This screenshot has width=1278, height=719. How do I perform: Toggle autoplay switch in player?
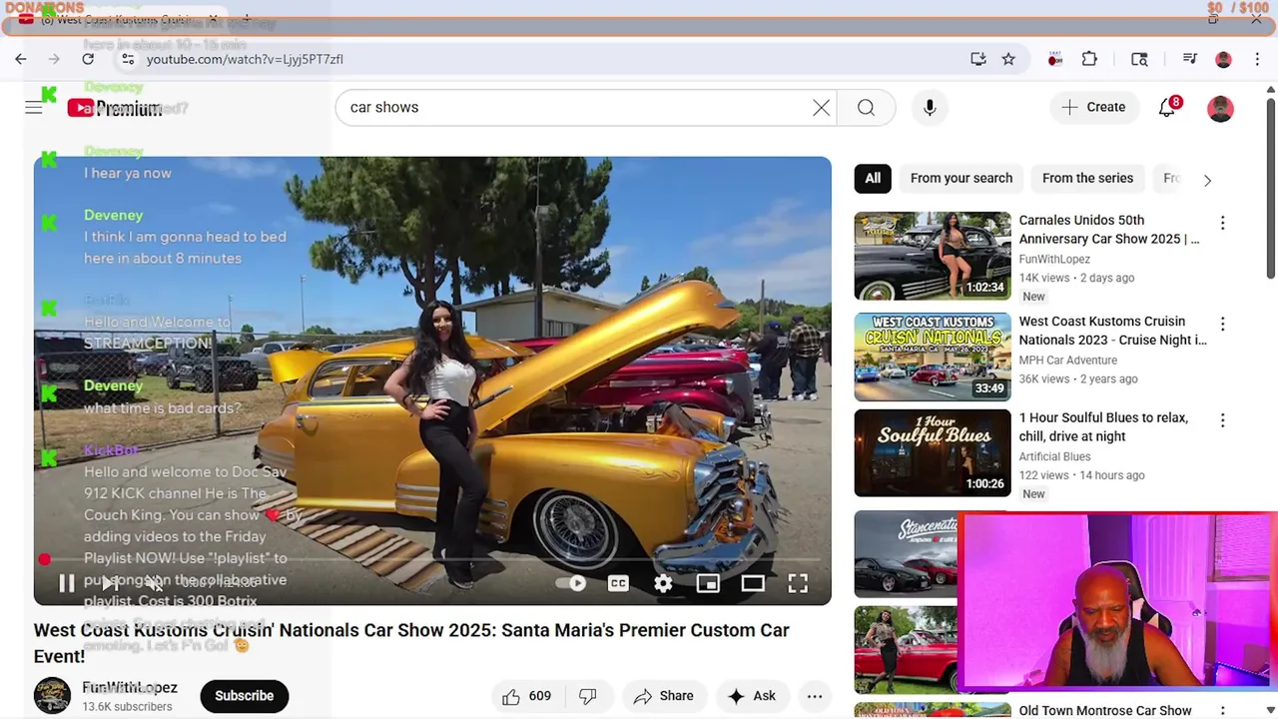point(573,583)
